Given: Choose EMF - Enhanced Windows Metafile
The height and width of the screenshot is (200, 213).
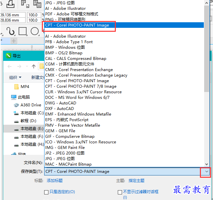Looking at the screenshot, I should (x=124, y=114).
